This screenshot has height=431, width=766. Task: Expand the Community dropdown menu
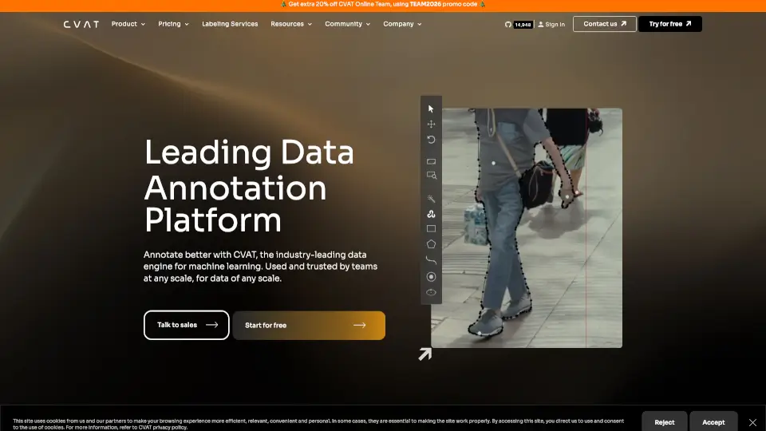pos(347,24)
